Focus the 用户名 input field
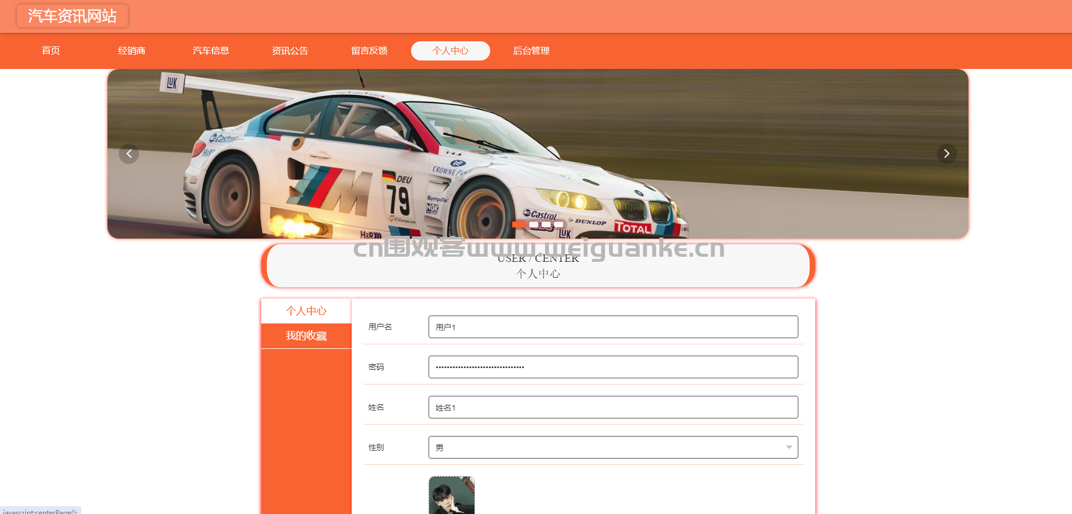Viewport: 1072px width, 514px height. click(x=613, y=327)
